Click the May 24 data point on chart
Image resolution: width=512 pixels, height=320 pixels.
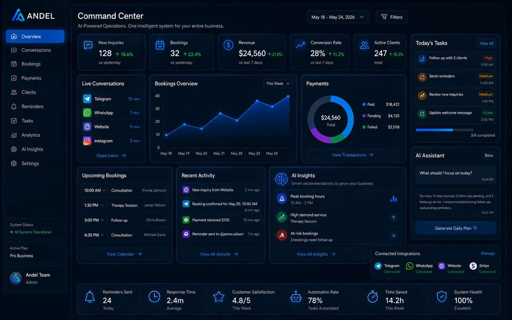pyautogui.click(x=288, y=96)
